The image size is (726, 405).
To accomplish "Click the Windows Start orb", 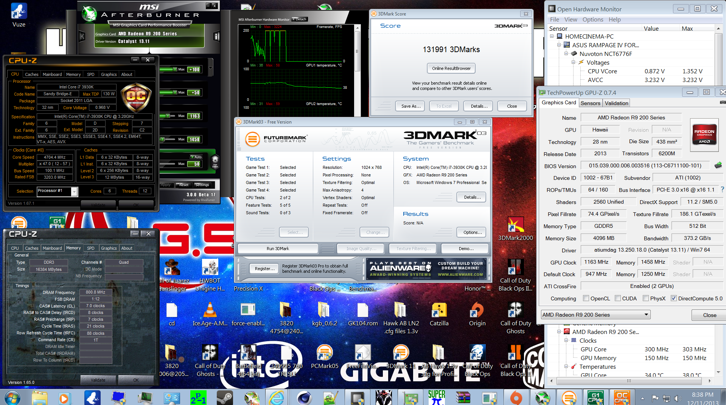I will tap(12, 398).
